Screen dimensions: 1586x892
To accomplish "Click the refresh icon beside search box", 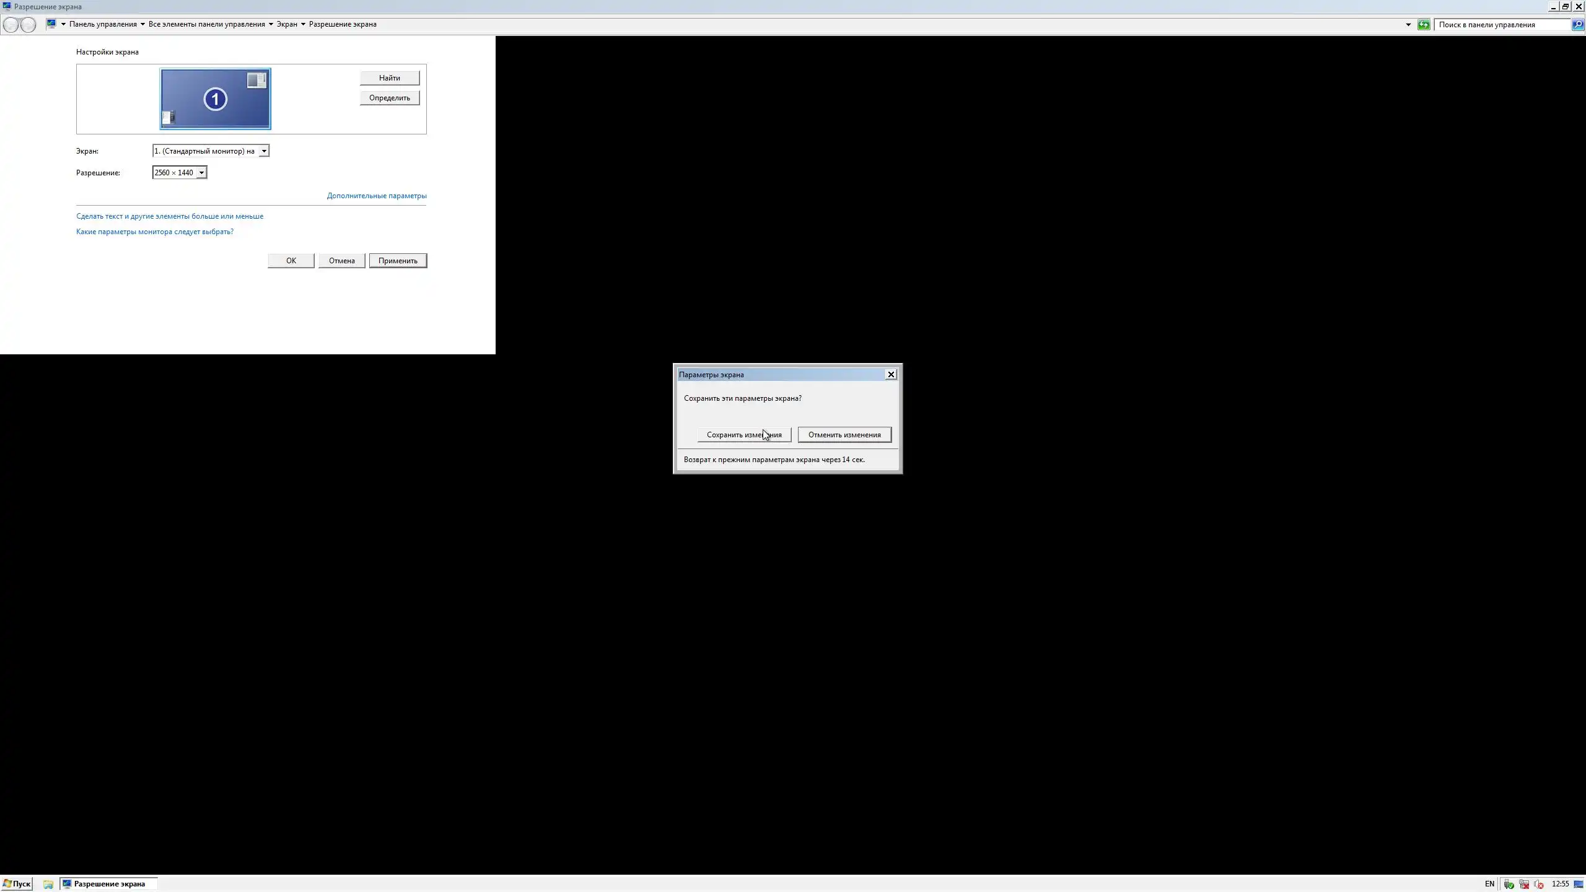I will point(1424,25).
